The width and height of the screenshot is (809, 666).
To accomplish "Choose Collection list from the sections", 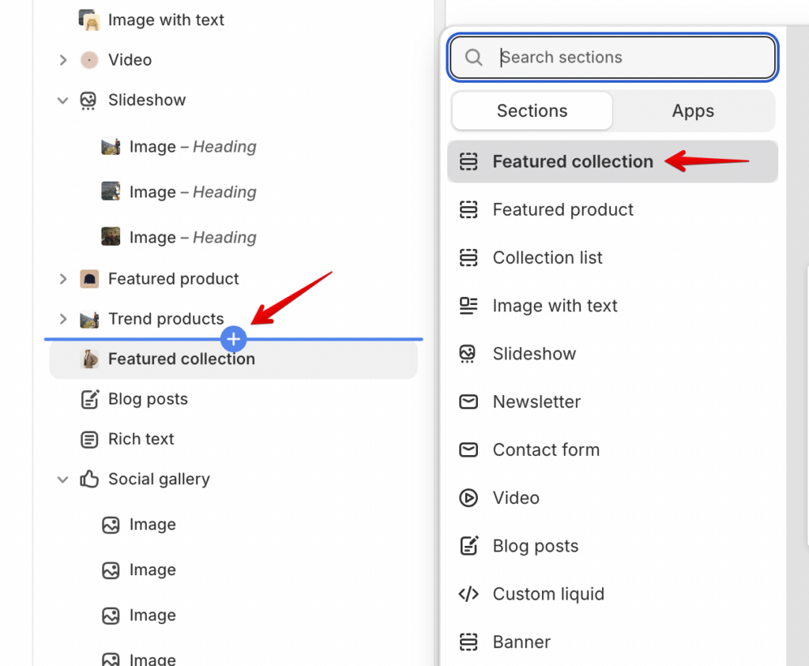I will point(612,258).
